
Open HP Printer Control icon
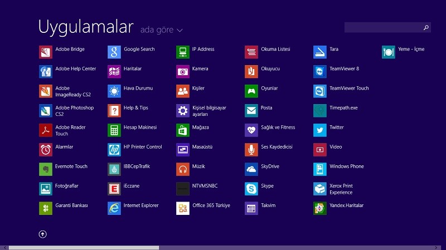point(114,150)
